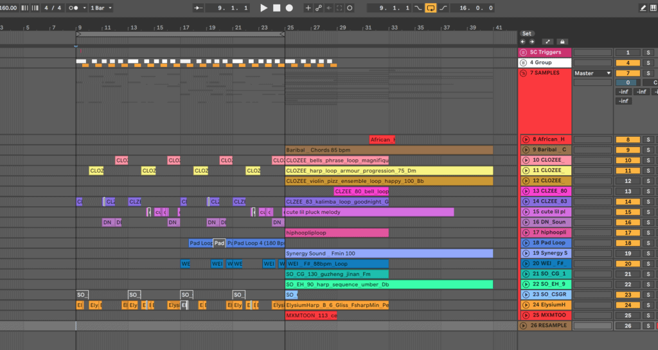
Task: Toggle the Automation Arm icon
Action: [x=318, y=8]
